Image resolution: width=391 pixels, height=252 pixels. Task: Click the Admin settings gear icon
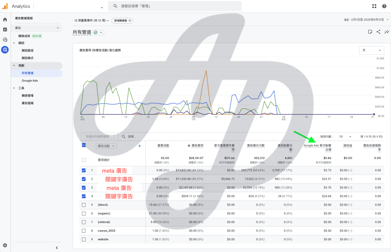click(x=5, y=245)
